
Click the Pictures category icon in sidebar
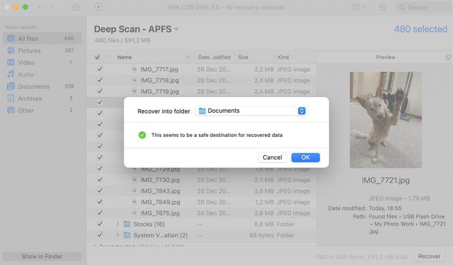11,51
